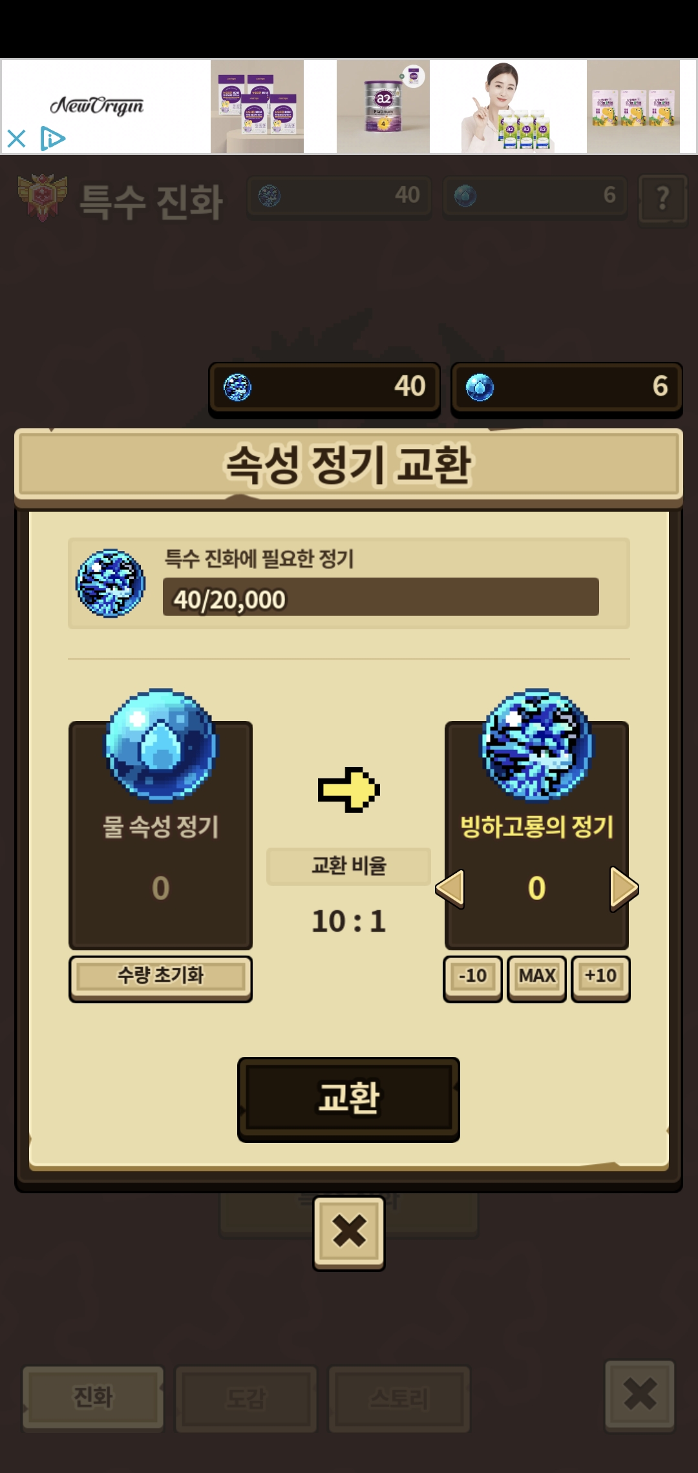Confirm the exchange with the 교환 button
Viewport: 698px width, 1473px height.
click(x=349, y=1099)
